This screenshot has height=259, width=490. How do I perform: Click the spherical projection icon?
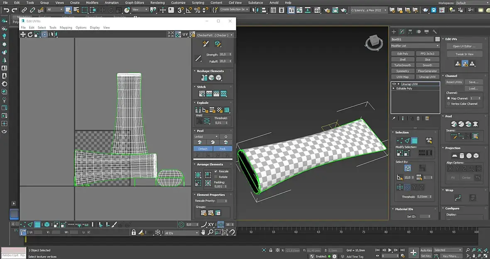coord(469,156)
